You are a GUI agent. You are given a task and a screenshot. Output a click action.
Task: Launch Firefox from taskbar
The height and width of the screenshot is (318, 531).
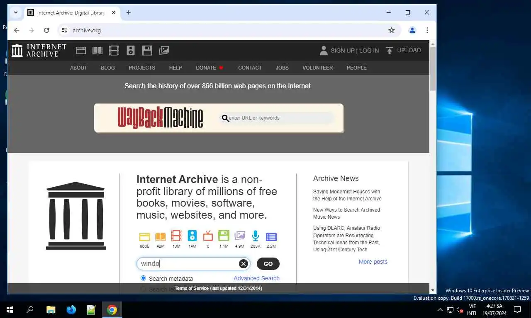coord(71,310)
